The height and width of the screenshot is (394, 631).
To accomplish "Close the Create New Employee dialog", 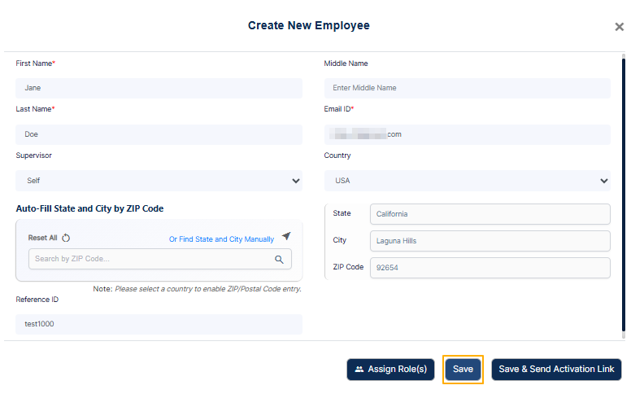I will coord(619,27).
